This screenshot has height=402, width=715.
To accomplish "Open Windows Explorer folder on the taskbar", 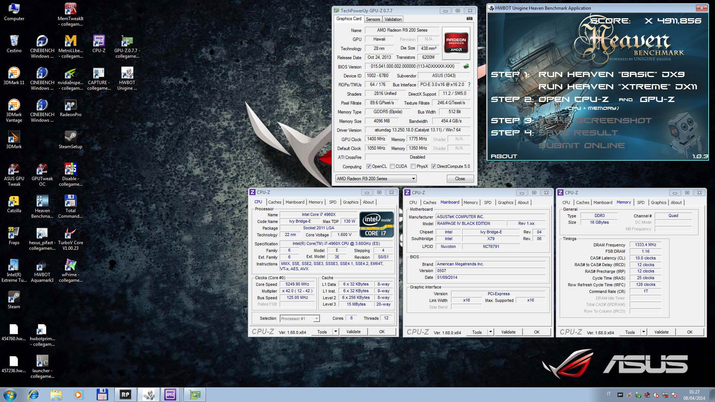I will tap(56, 395).
